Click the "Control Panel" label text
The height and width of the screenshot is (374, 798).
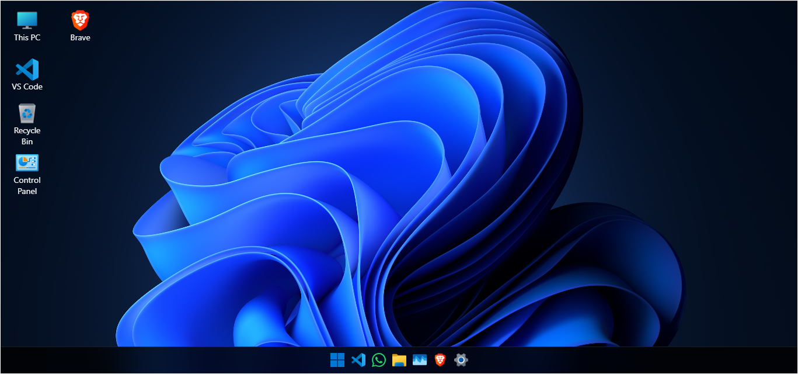pyautogui.click(x=27, y=186)
